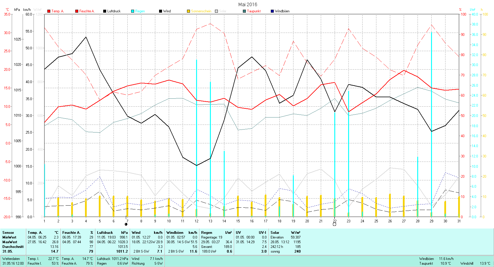Click the black Wind legend swatch
Image resolution: width=494 pixels, height=267 pixels.
(161, 11)
